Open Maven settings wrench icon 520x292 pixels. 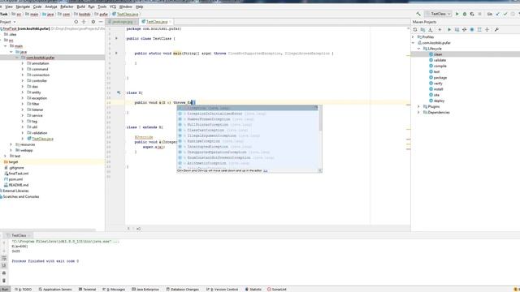point(496,29)
